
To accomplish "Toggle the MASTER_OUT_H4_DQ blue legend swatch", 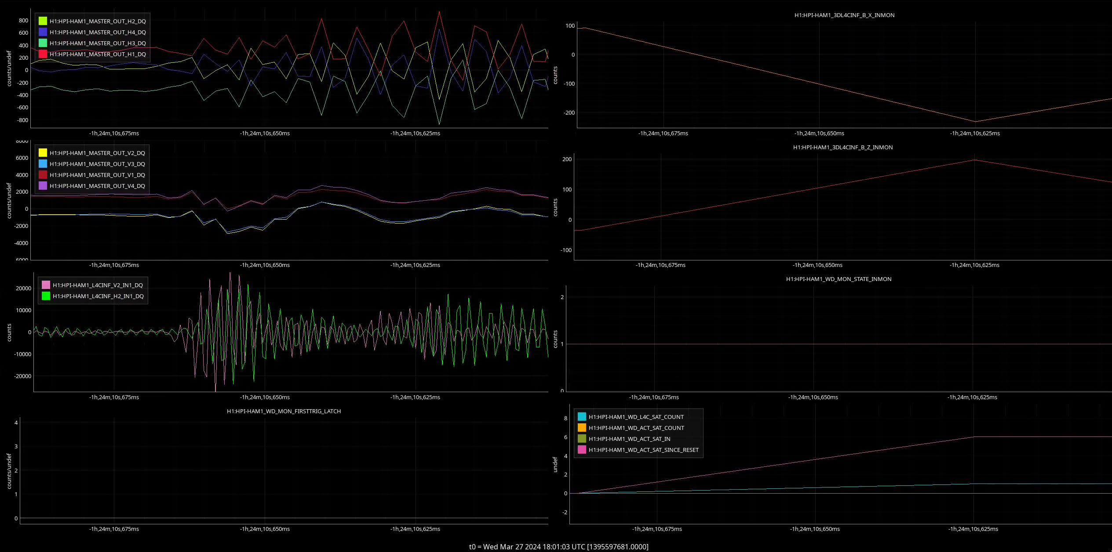I will pos(43,32).
